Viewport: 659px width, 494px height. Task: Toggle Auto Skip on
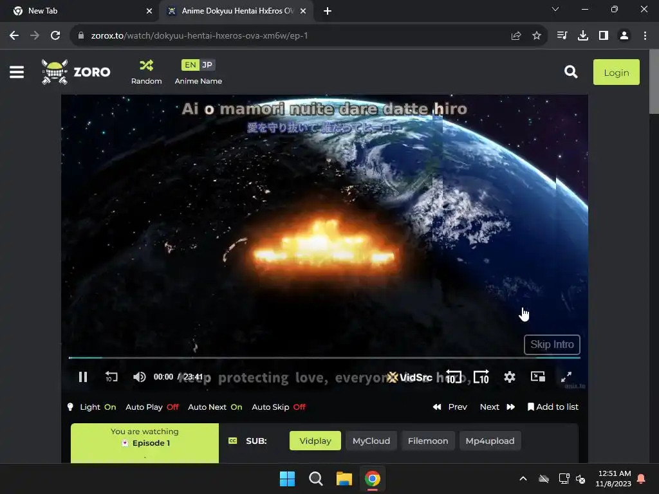click(279, 407)
